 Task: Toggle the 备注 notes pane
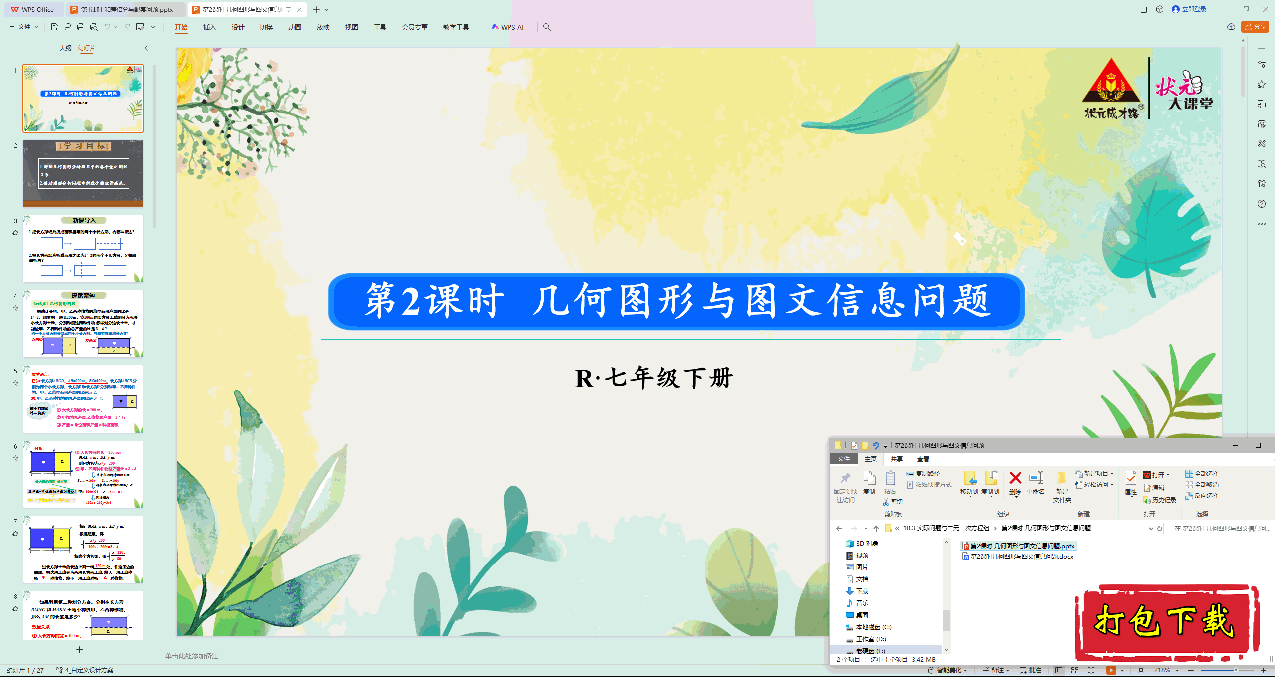tap(996, 670)
